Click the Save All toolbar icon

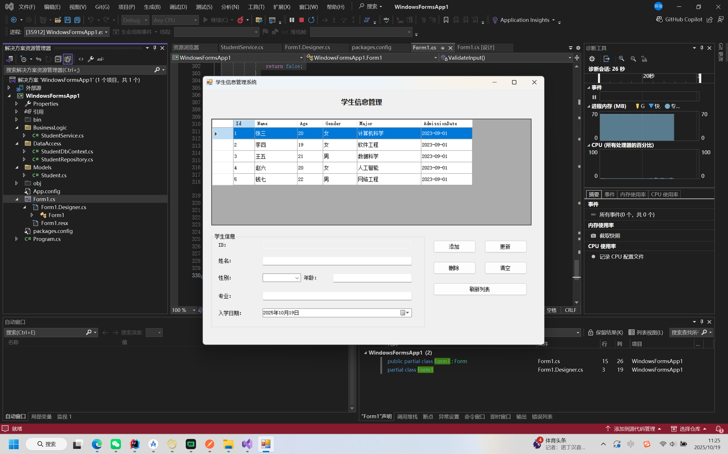77,20
